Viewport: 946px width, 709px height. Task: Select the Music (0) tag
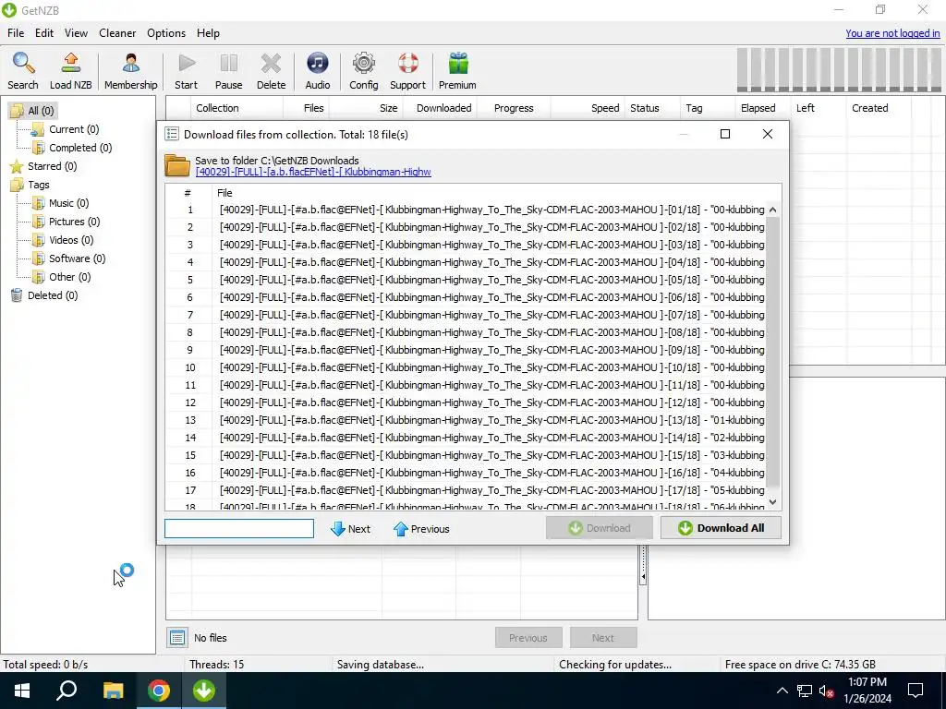(x=60, y=203)
